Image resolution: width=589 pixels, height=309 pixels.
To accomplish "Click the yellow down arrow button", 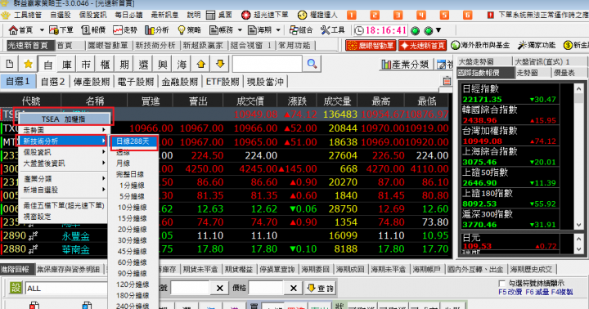I will pos(220,65).
